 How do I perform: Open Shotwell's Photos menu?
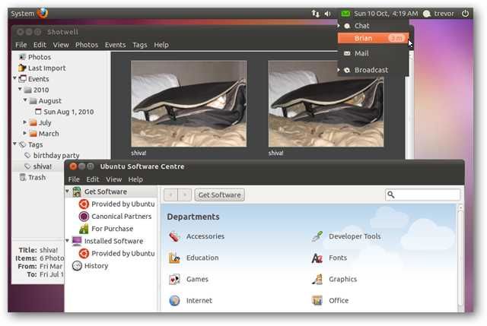(87, 45)
